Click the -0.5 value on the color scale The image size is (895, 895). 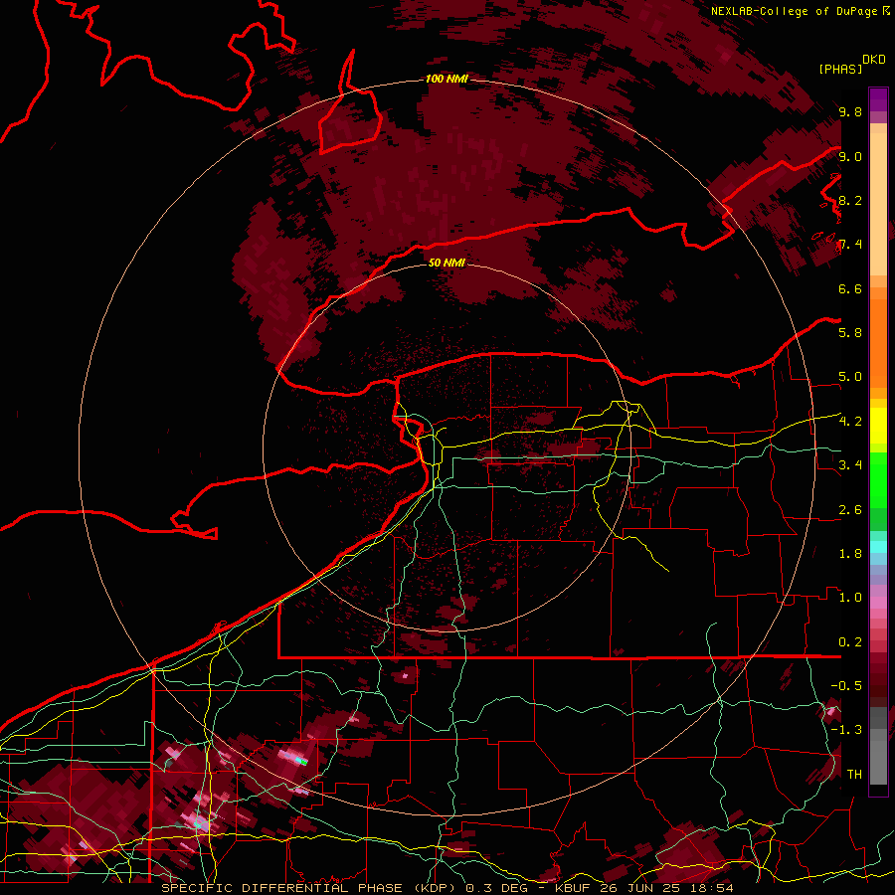(846, 686)
